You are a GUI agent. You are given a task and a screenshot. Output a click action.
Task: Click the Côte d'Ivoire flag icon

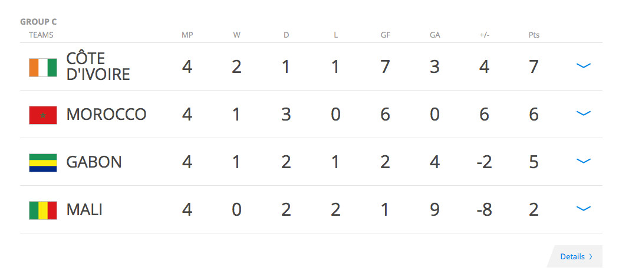pos(43,67)
